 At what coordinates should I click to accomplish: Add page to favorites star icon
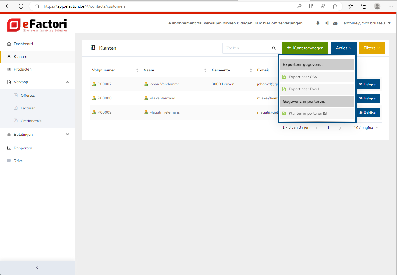pos(335,6)
